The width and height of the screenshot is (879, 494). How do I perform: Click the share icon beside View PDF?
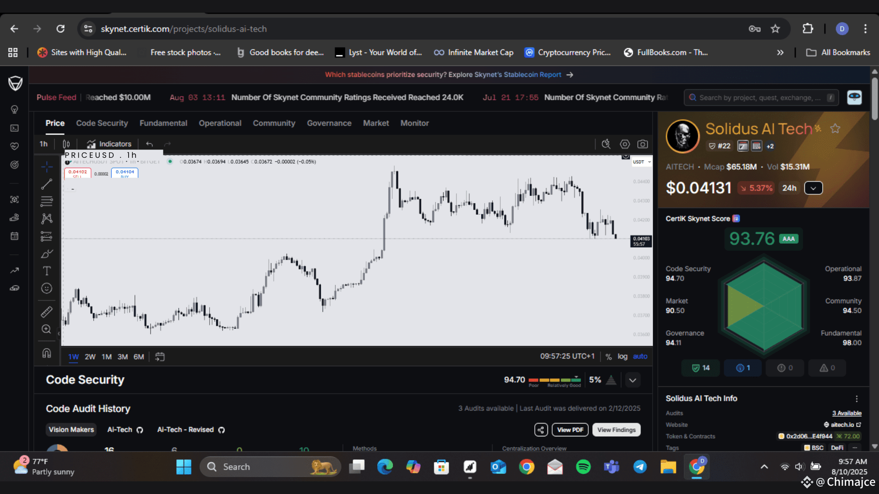541,430
